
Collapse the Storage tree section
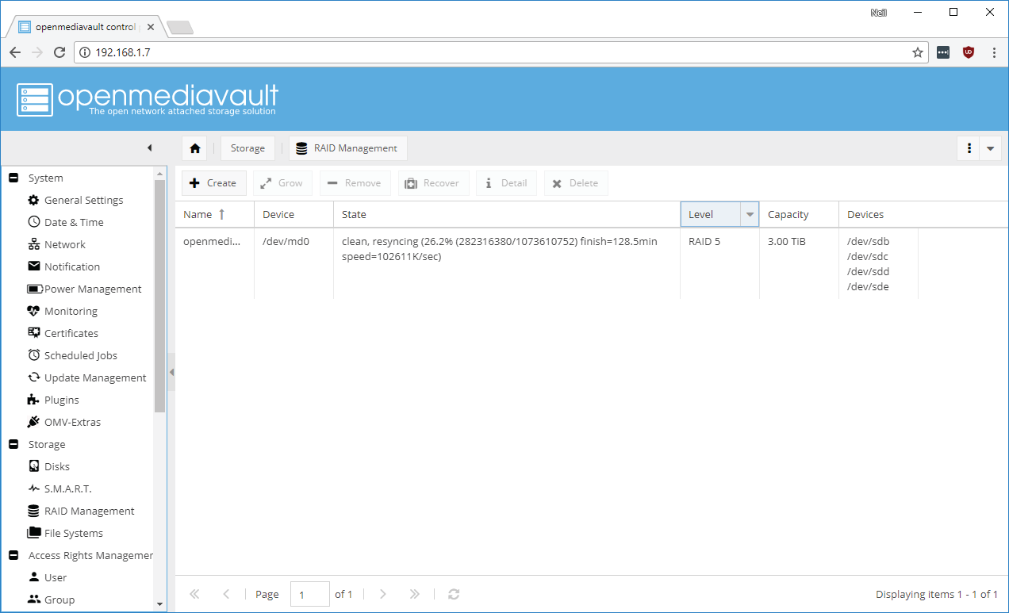(x=13, y=444)
